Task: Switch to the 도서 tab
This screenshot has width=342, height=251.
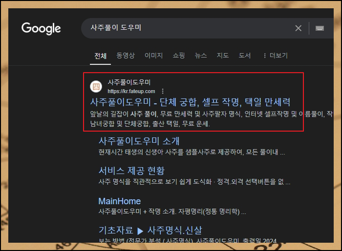Action: pyautogui.click(x=244, y=56)
